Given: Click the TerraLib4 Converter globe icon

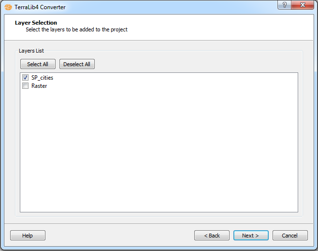Looking at the screenshot, I should (8, 7).
